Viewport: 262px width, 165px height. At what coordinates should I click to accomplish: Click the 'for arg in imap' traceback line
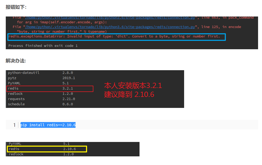point(62,22)
